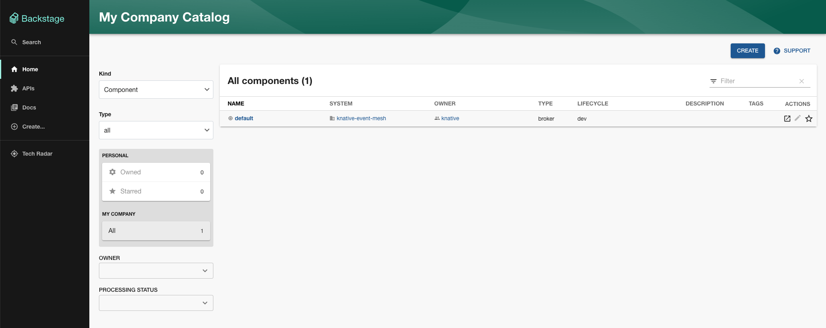This screenshot has height=328, width=826.
Task: Open Tech Radar in the sidebar
Action: coord(37,154)
